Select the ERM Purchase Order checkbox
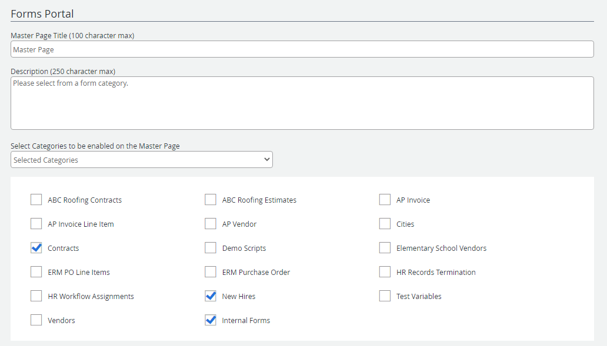 (x=211, y=272)
